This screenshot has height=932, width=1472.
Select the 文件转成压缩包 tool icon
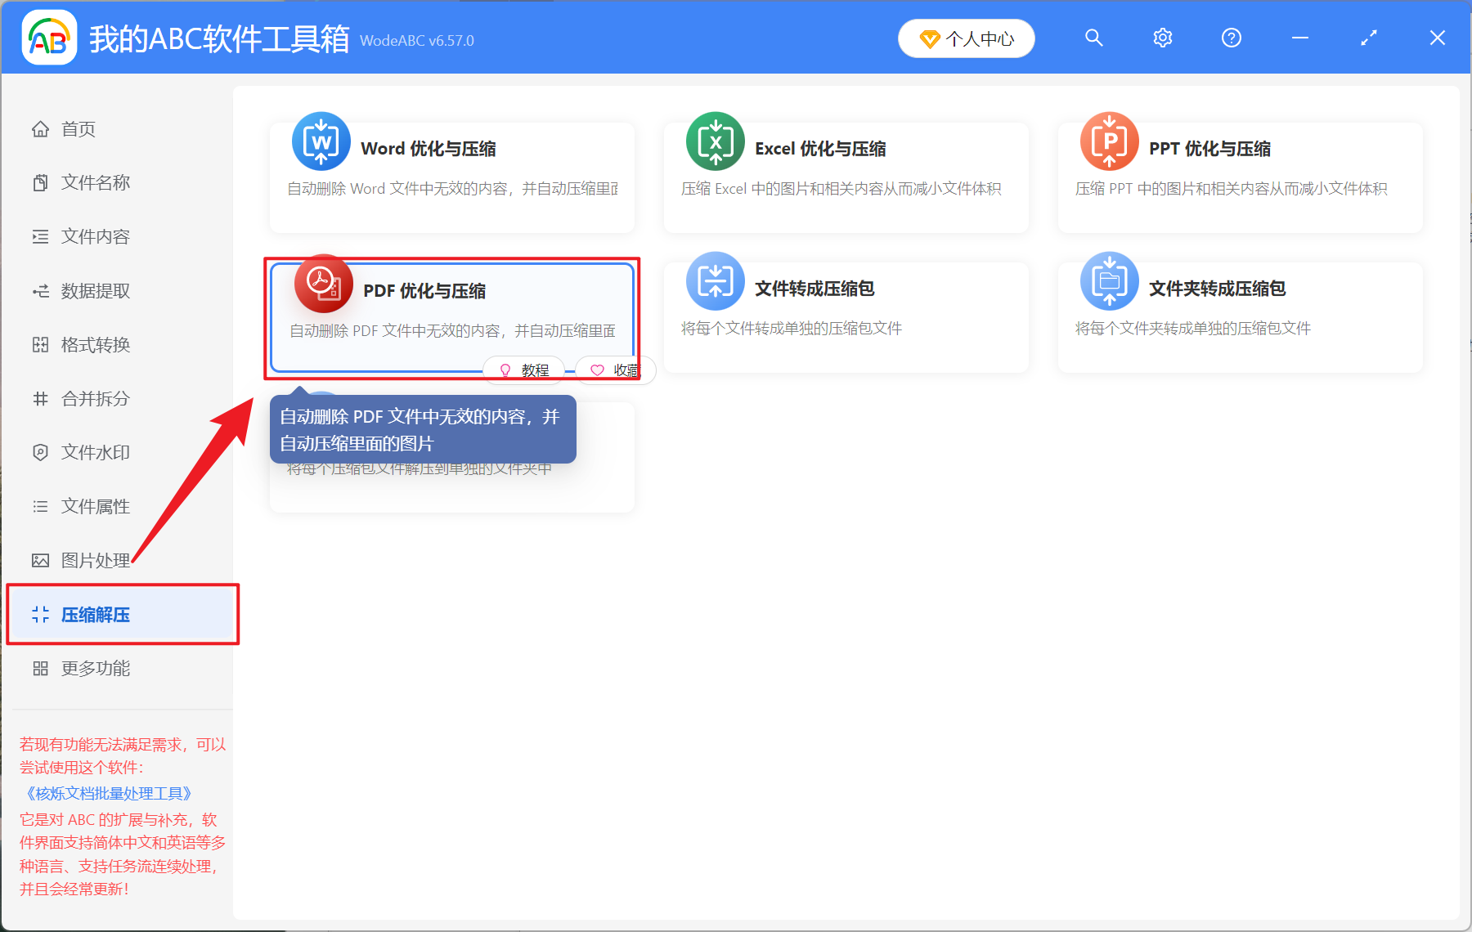coord(715,280)
